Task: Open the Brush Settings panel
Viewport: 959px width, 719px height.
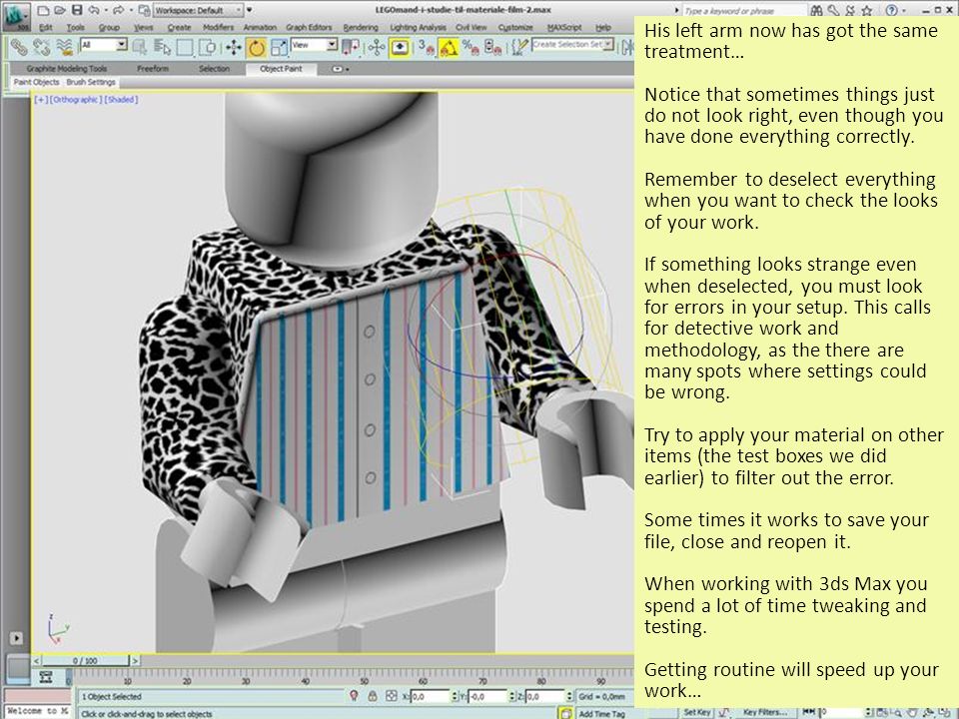Action: coord(91,83)
